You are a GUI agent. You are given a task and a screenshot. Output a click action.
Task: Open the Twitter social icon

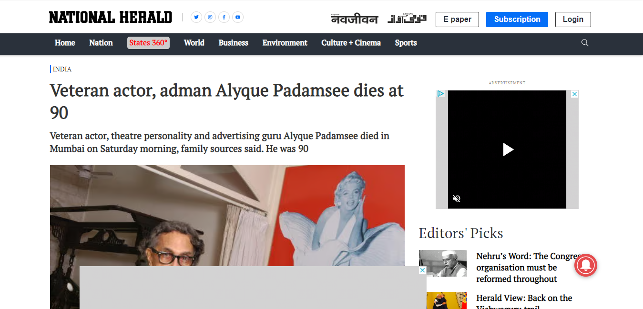[196, 18]
